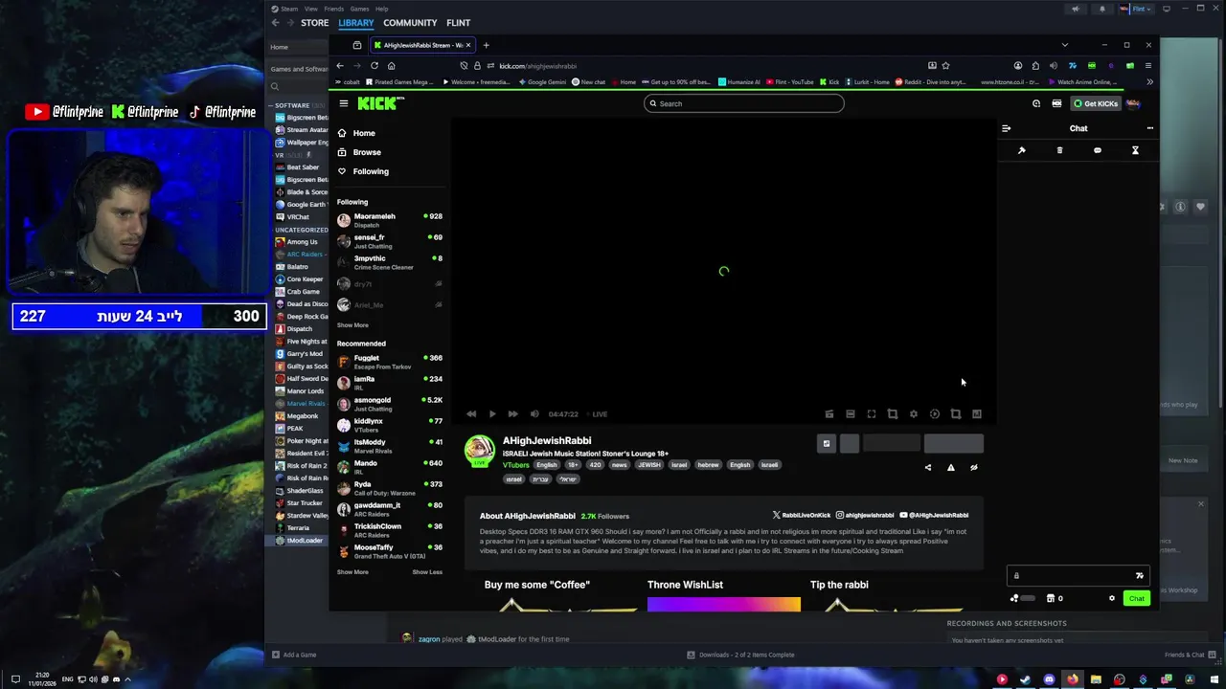Go back in browser toolbar

coord(339,66)
